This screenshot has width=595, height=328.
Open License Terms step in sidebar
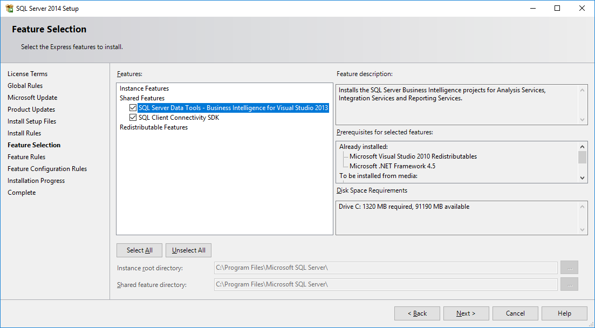[x=28, y=74]
